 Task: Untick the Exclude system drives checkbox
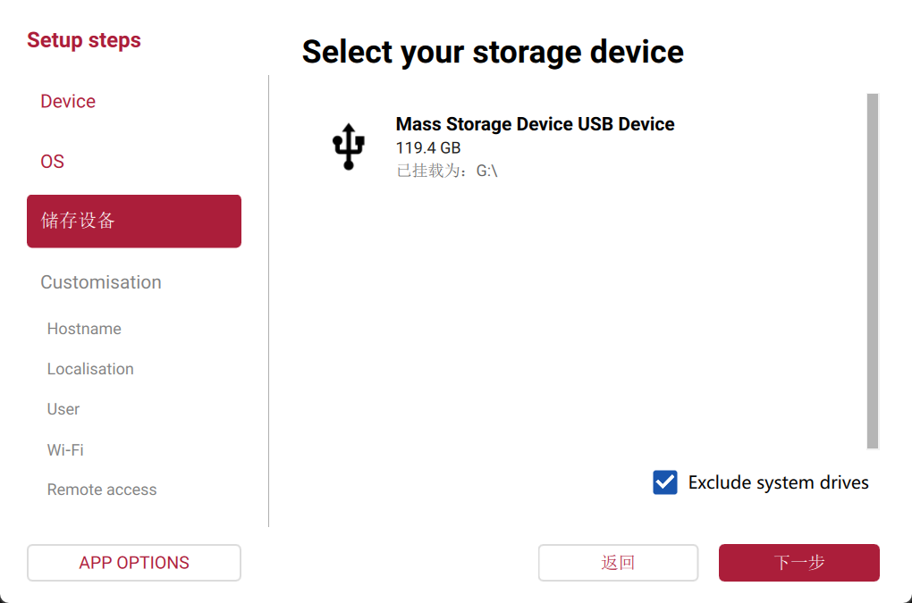665,482
